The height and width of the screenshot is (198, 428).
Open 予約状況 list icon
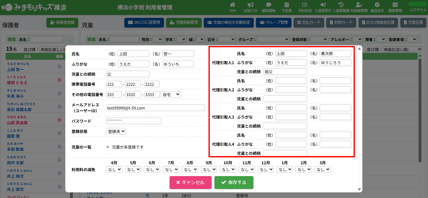[305, 5]
